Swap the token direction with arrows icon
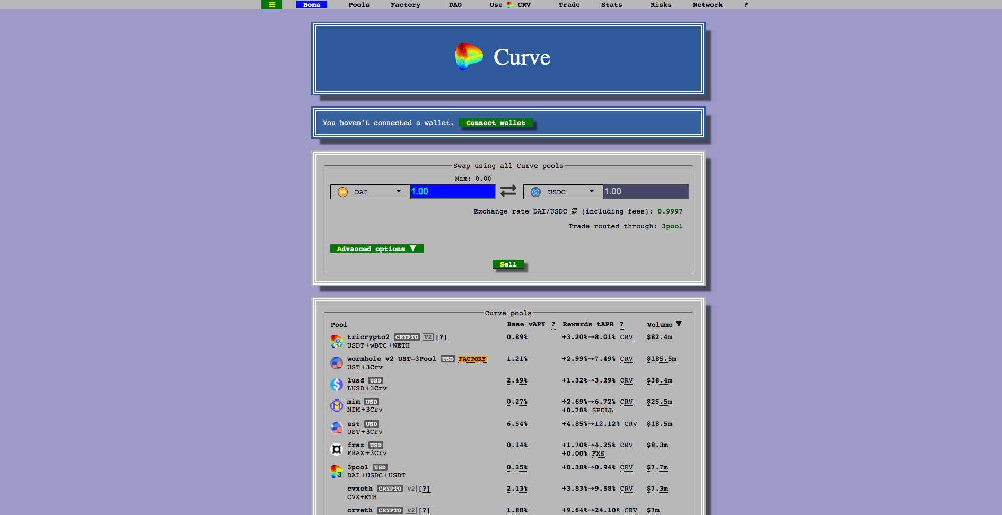 508,191
